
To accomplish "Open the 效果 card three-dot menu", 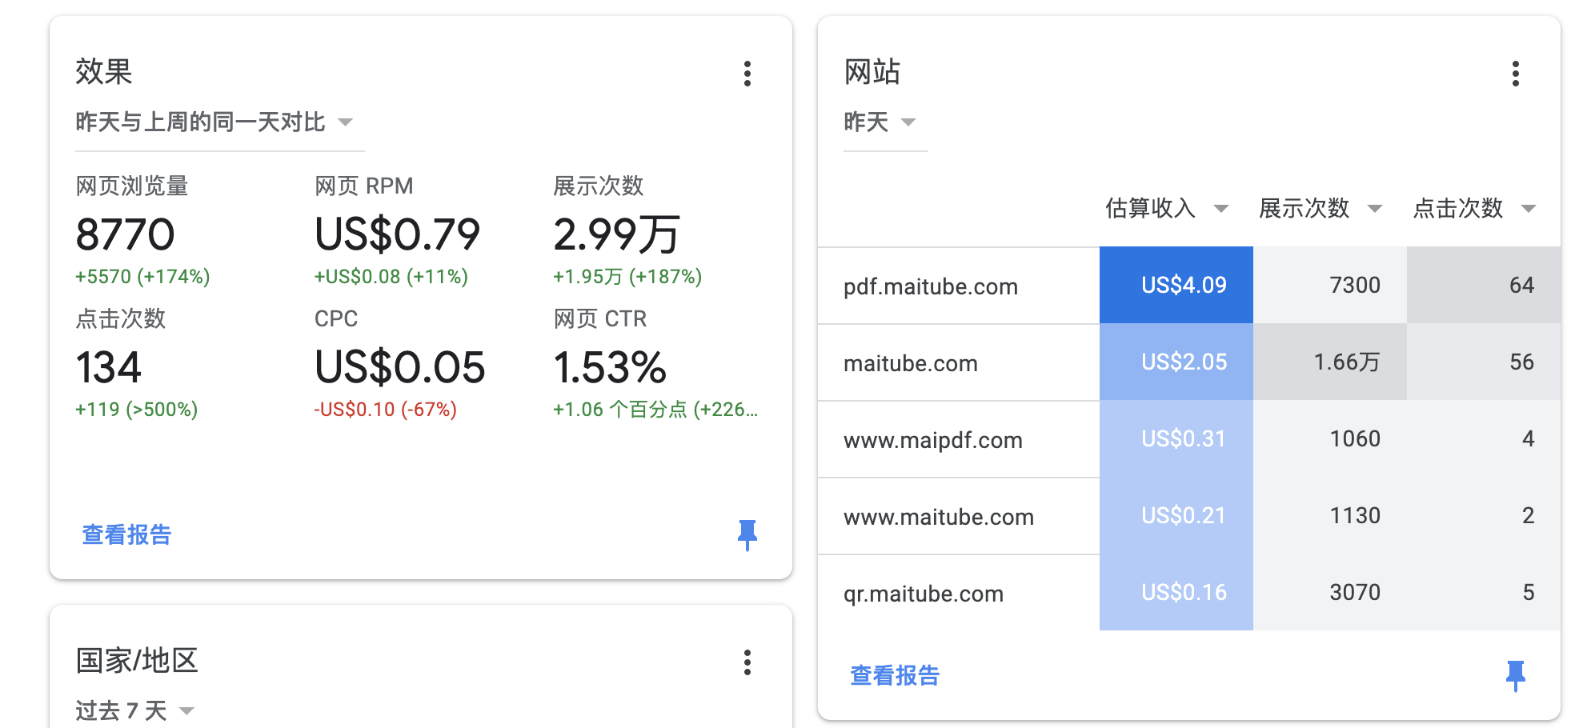I will (747, 74).
